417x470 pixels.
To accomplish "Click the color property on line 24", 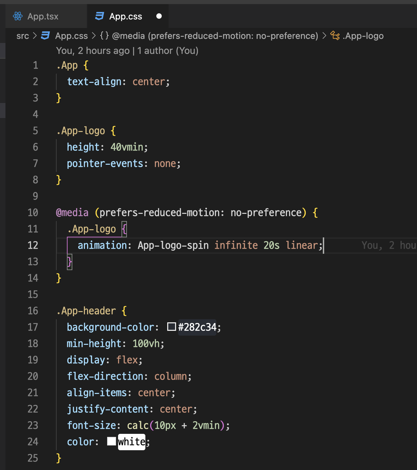I will [x=81, y=442].
